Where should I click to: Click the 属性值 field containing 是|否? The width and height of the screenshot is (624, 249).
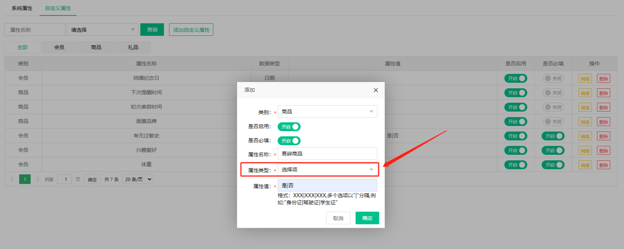coord(327,184)
